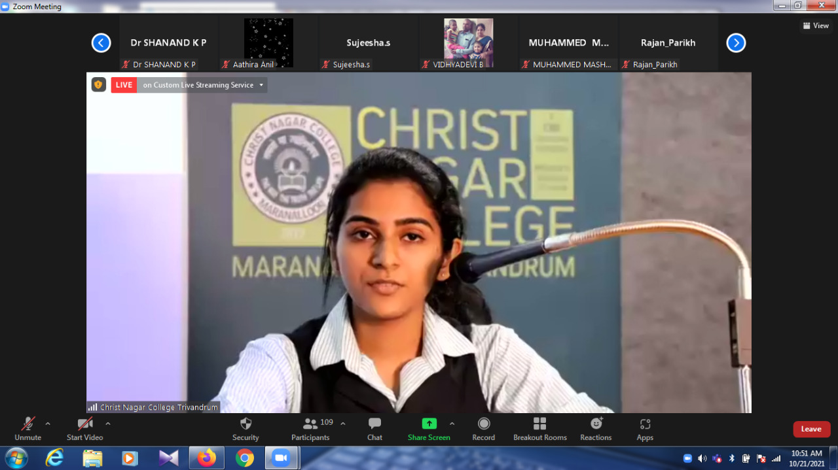Start recording with Record button
The image size is (838, 470).
[483, 428]
